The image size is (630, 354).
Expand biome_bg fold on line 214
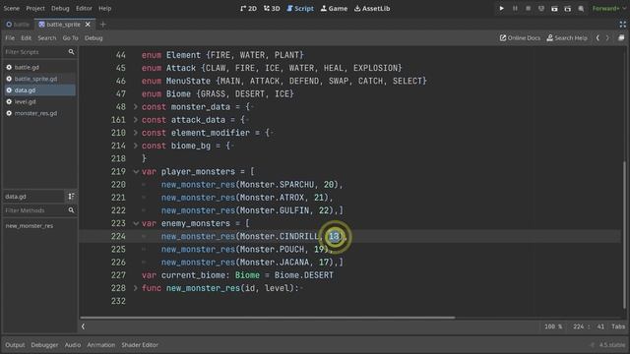[x=136, y=146]
